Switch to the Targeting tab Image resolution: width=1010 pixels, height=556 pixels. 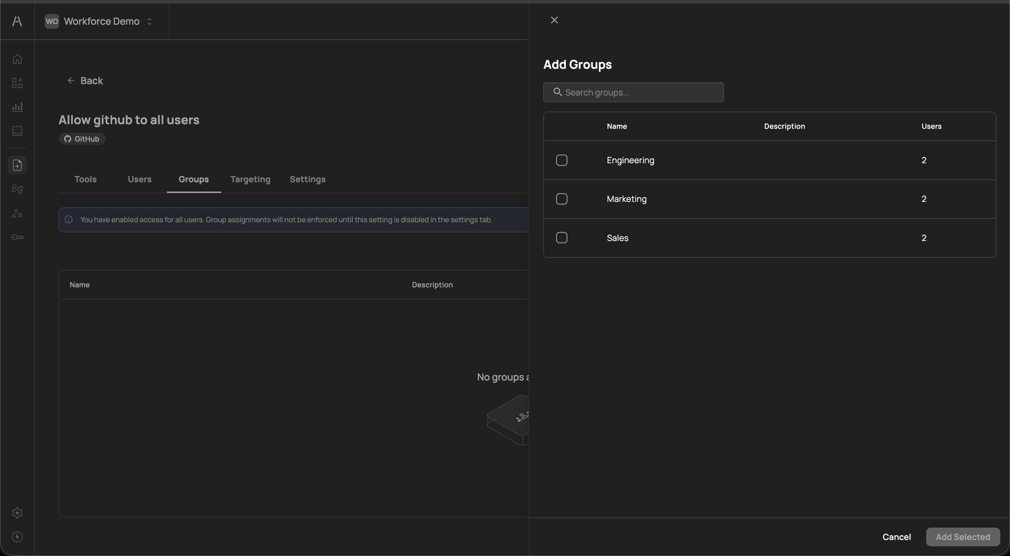point(250,180)
